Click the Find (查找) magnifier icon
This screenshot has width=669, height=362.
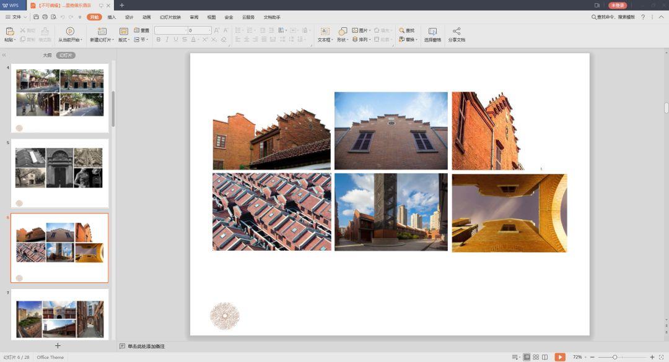click(402, 30)
